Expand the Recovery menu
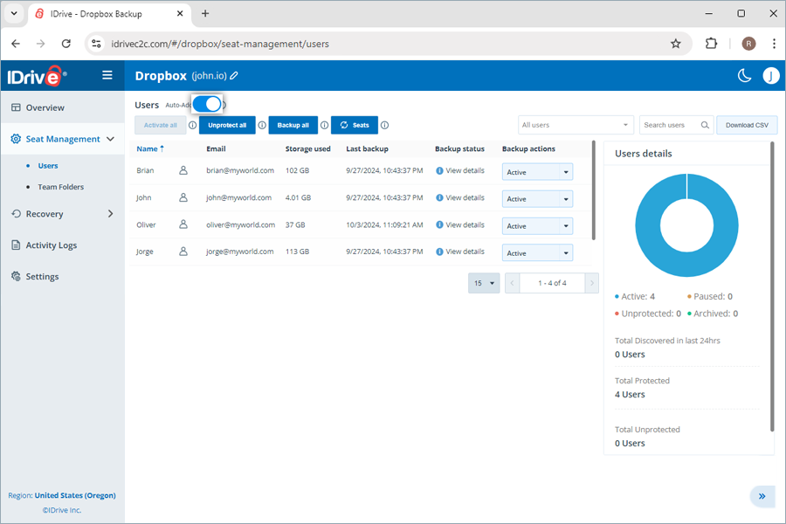 click(110, 214)
